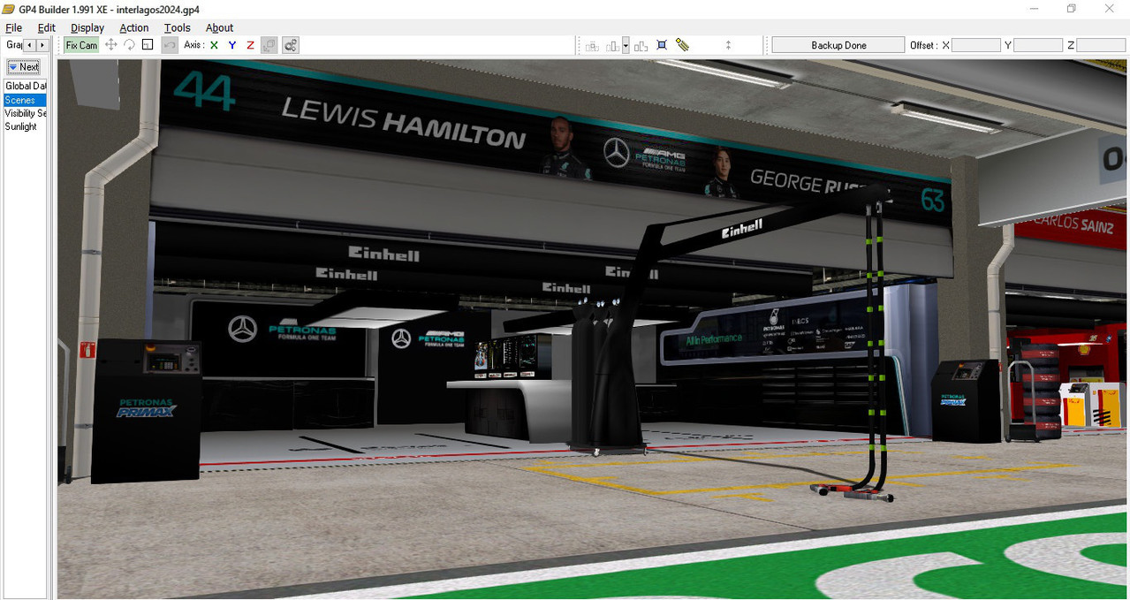Click the right tab-scroll arrow
Image resolution: width=1130 pixels, height=600 pixels.
click(42, 45)
